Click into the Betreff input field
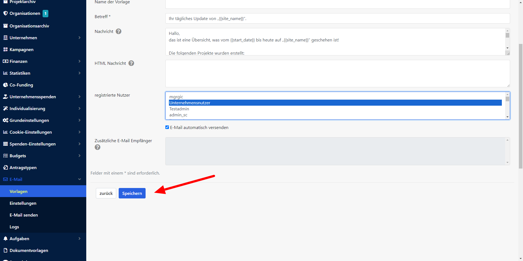Viewport: 523px width, 261px height. pyautogui.click(x=337, y=19)
